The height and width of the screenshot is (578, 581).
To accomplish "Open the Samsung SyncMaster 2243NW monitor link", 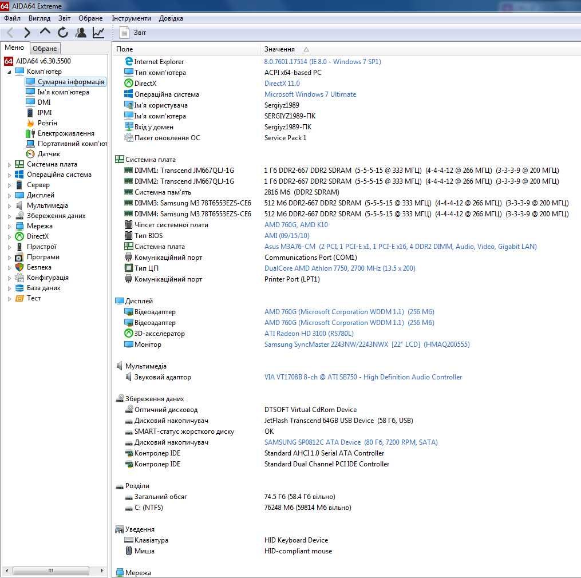I will coord(367,344).
